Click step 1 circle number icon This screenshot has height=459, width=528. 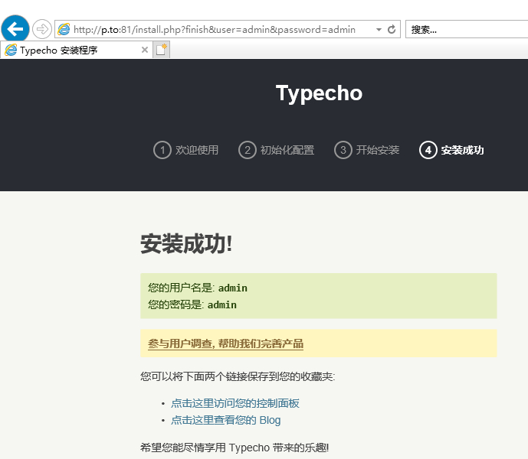click(x=162, y=150)
